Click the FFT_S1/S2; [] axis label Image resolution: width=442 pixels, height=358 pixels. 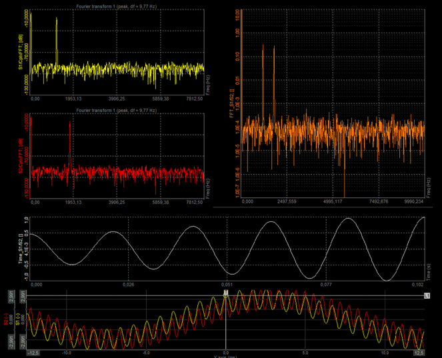[x=232, y=103]
